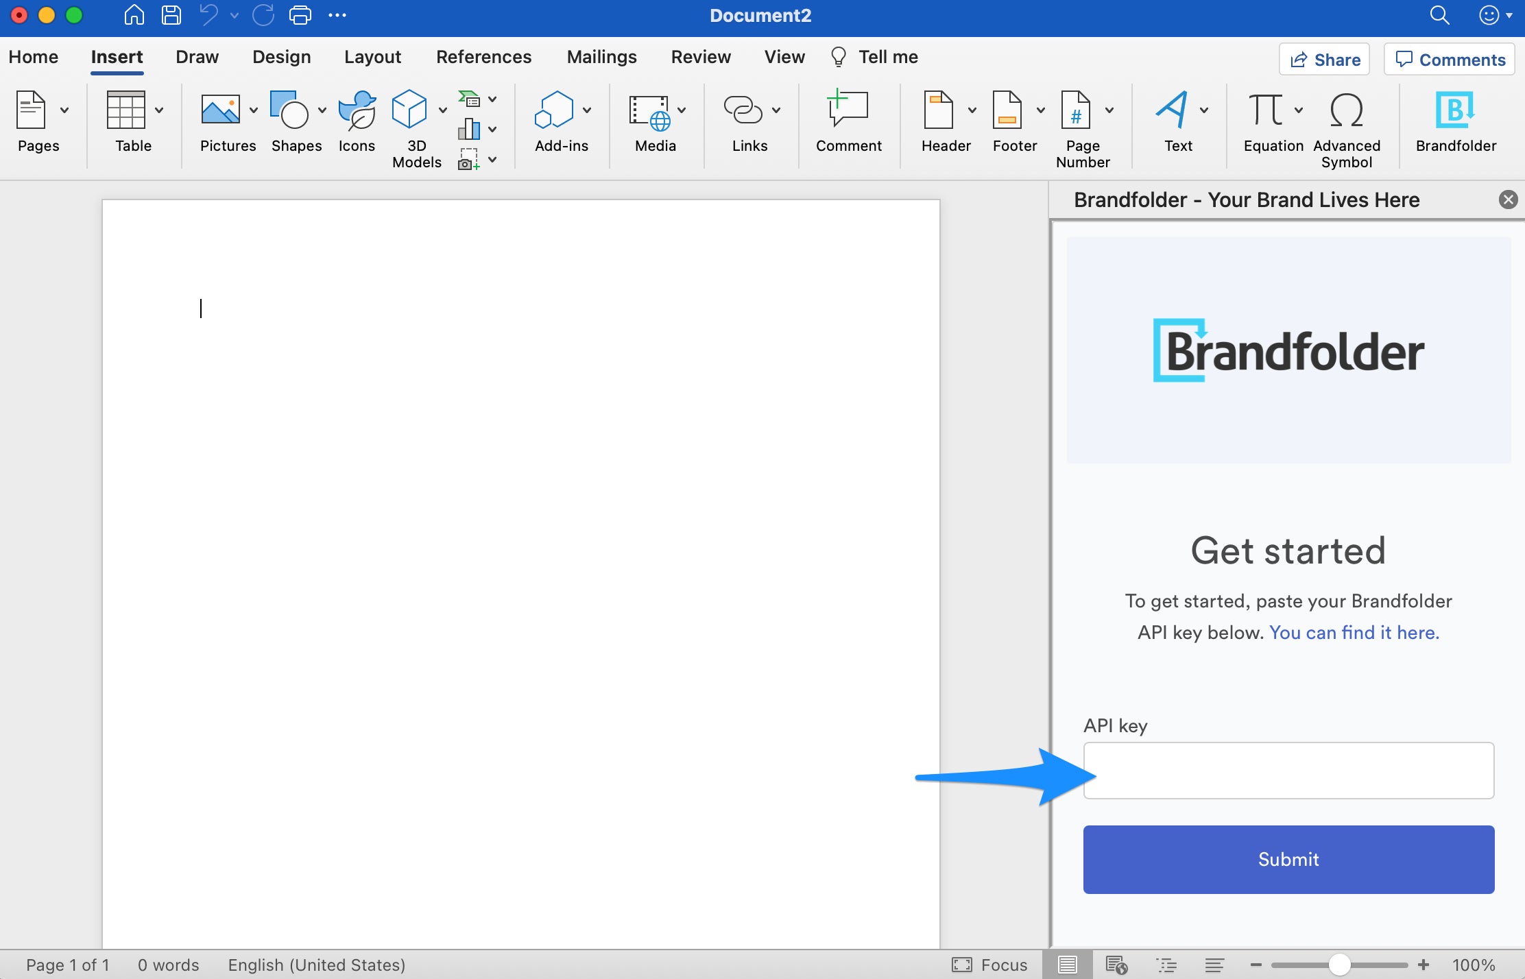The width and height of the screenshot is (1525, 979).
Task: Click the Home icon in the title bar
Action: tap(134, 15)
